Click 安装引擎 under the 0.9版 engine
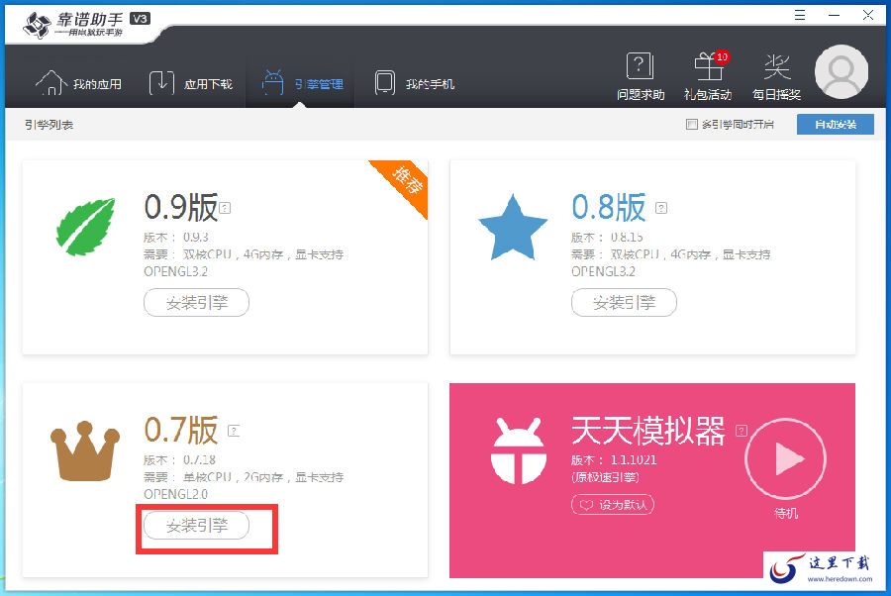Viewport: 891px width, 596px height. [196, 303]
